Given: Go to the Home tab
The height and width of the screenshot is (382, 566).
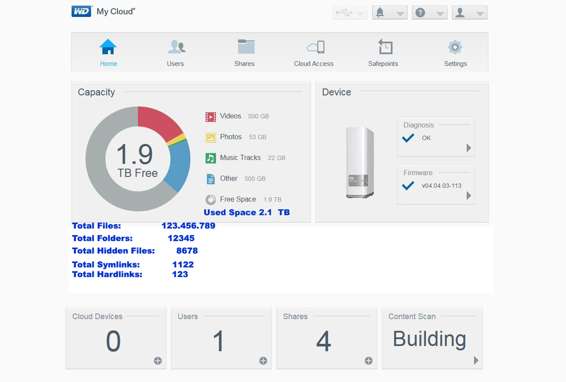Looking at the screenshot, I should [x=108, y=53].
